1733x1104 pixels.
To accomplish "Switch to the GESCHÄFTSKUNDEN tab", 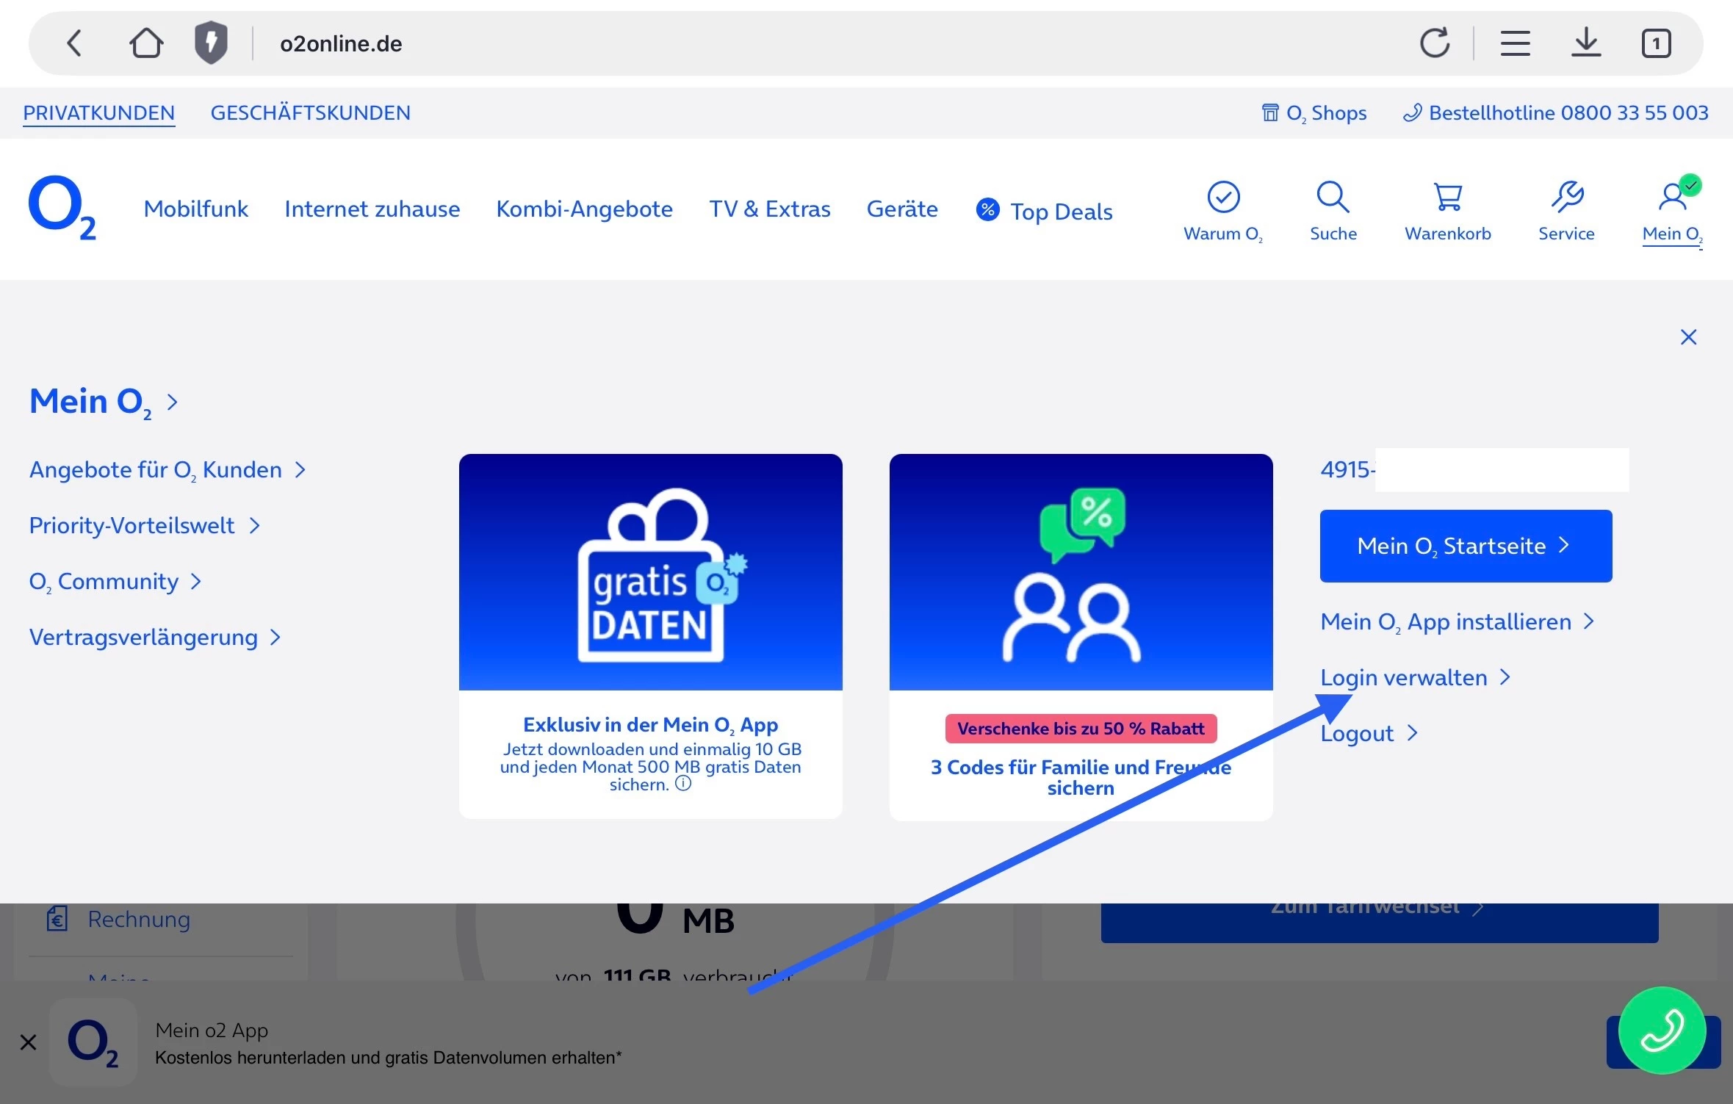I will 310,113.
